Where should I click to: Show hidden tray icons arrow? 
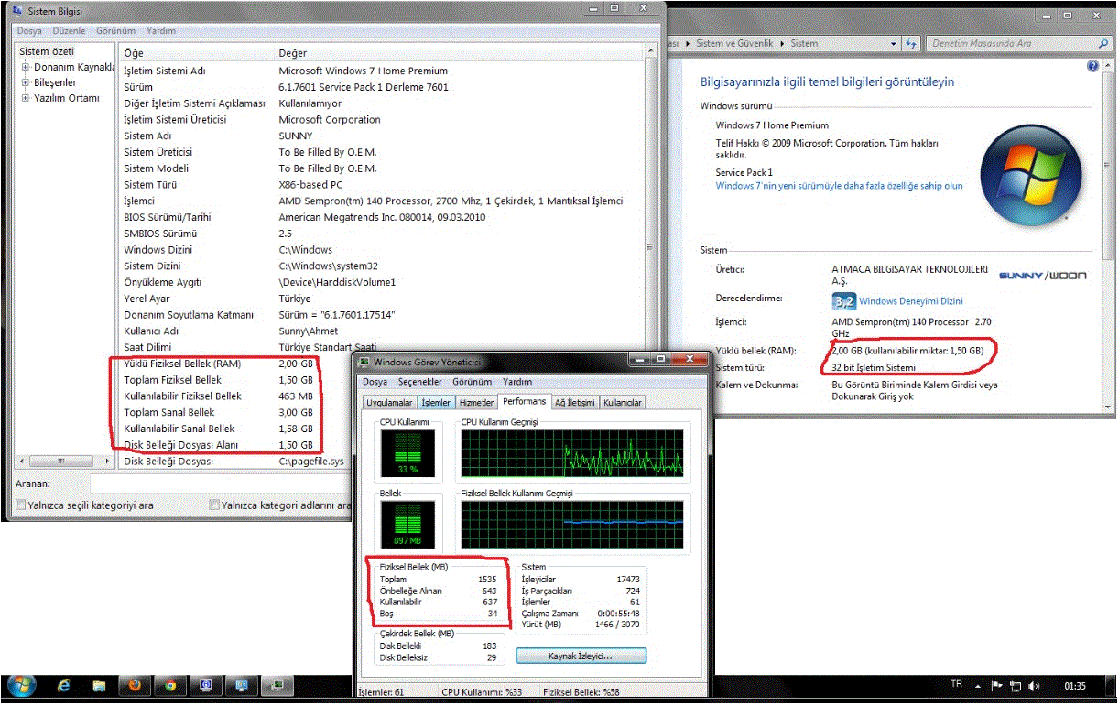coord(979,686)
